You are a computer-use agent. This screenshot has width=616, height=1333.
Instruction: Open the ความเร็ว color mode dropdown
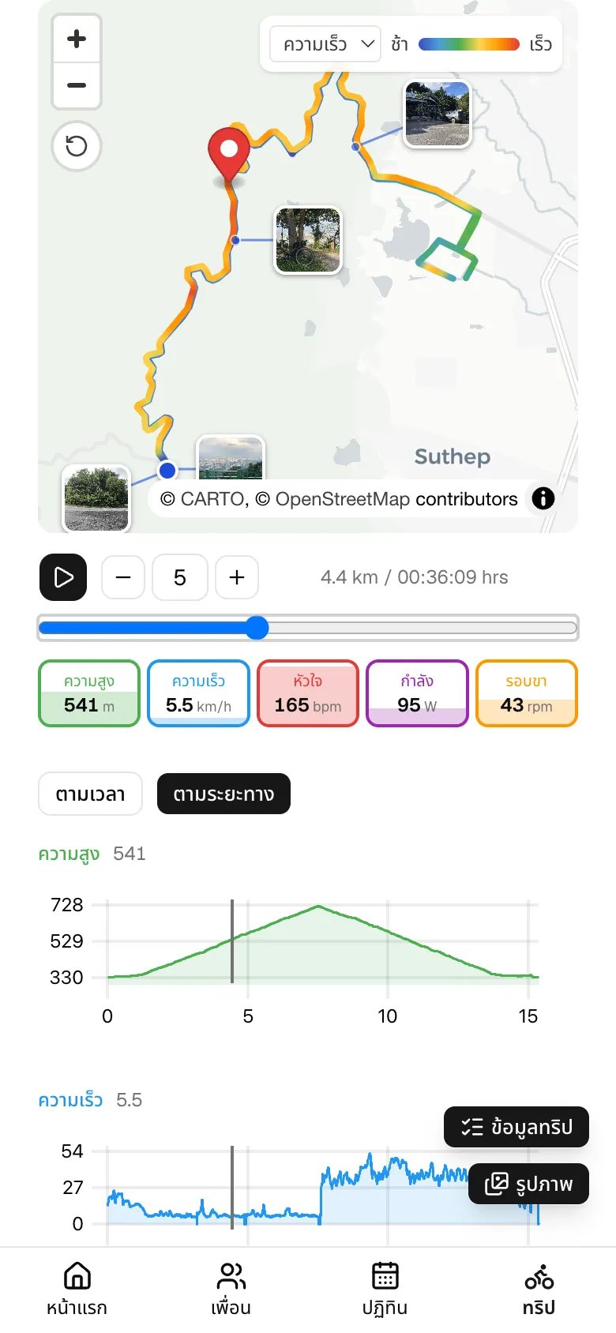(x=325, y=44)
